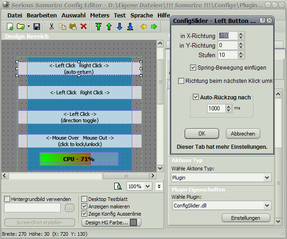Open the Auswahl menu
This screenshot has height=239, width=287.
pos(73,15)
